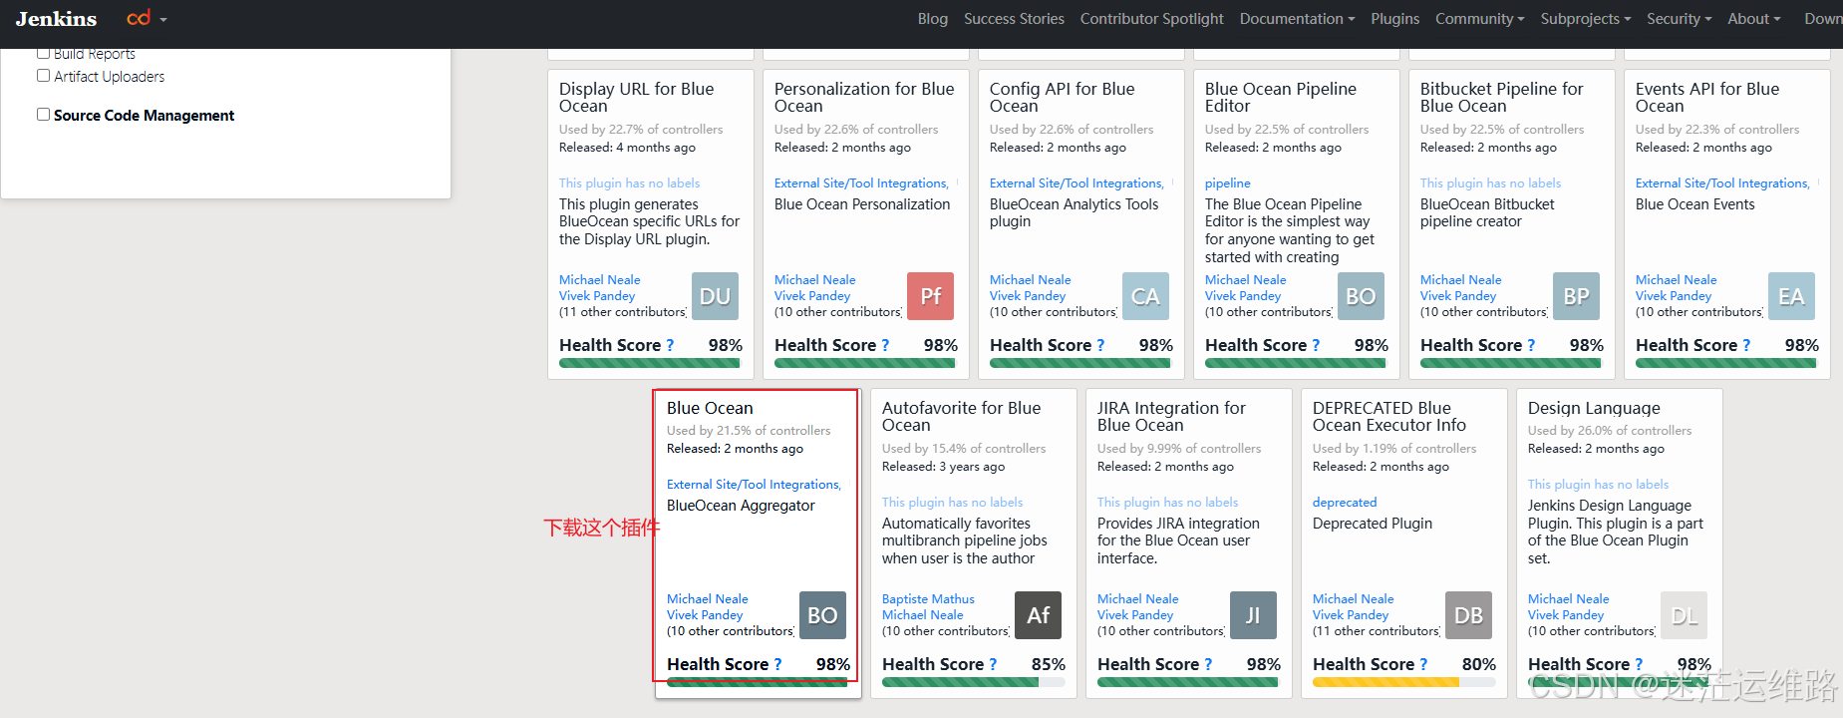This screenshot has width=1843, height=718.
Task: Click the Display URL 98% health bar
Action: [x=651, y=363]
